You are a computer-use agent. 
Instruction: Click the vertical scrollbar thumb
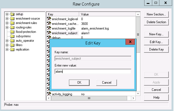138,35
